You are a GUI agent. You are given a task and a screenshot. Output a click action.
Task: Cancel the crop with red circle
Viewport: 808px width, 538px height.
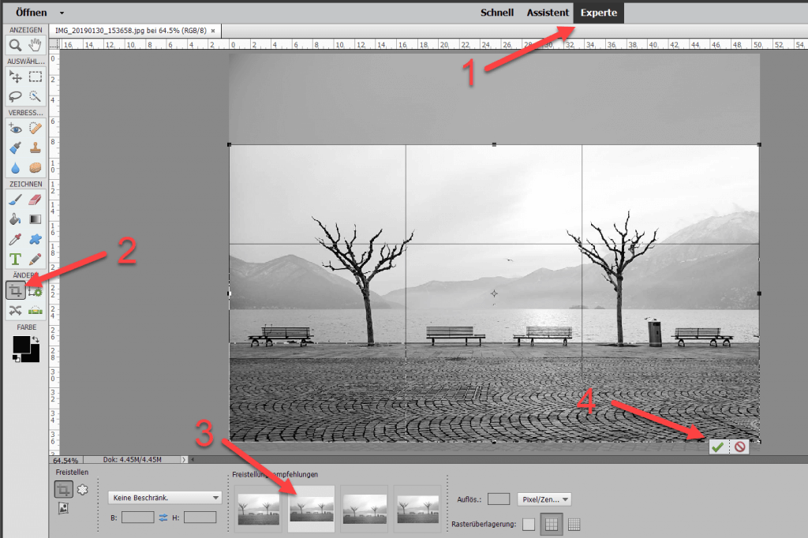coord(740,446)
